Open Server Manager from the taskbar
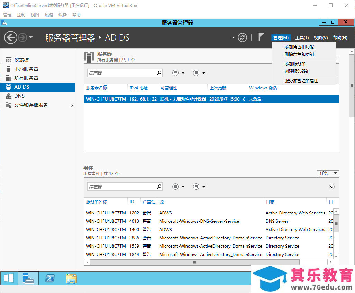The height and width of the screenshot is (293, 355). click(28, 278)
